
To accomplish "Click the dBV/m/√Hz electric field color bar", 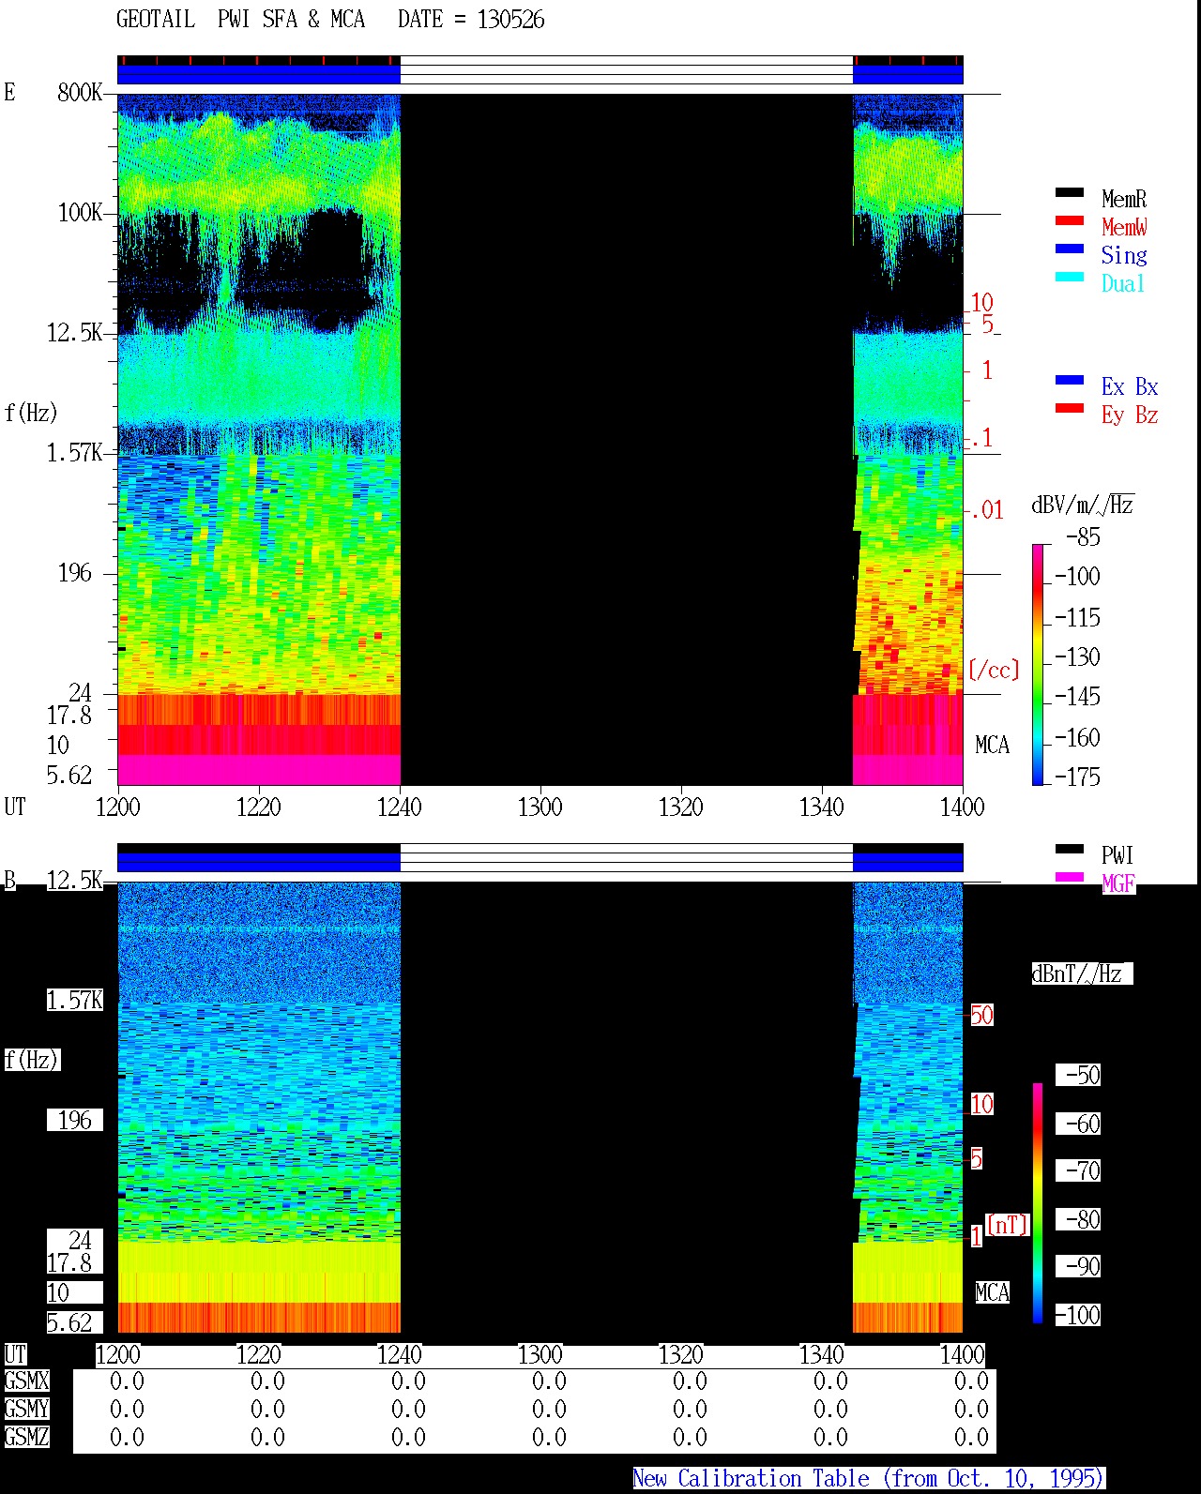I will (1038, 665).
